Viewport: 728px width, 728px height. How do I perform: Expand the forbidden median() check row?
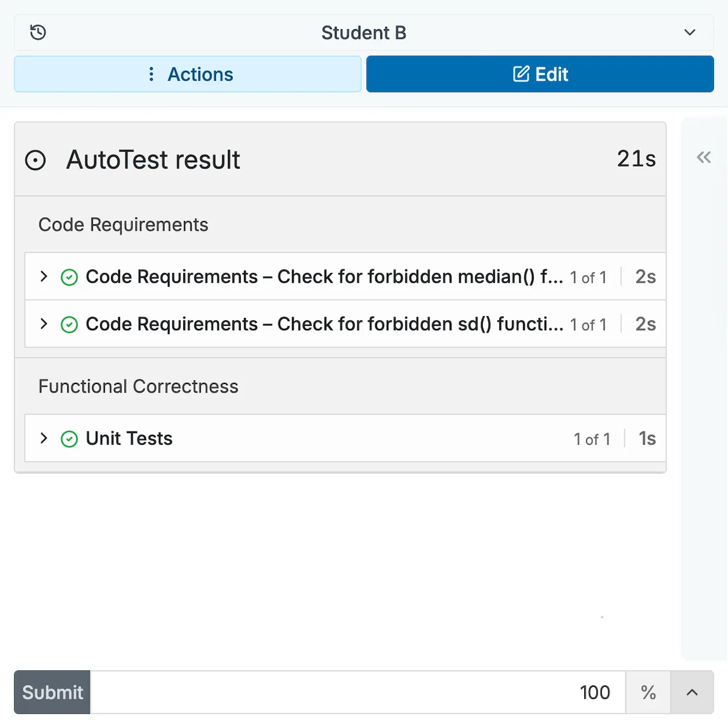tap(44, 277)
